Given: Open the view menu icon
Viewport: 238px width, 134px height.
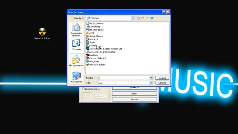Looking at the screenshot, I should coord(152,18).
